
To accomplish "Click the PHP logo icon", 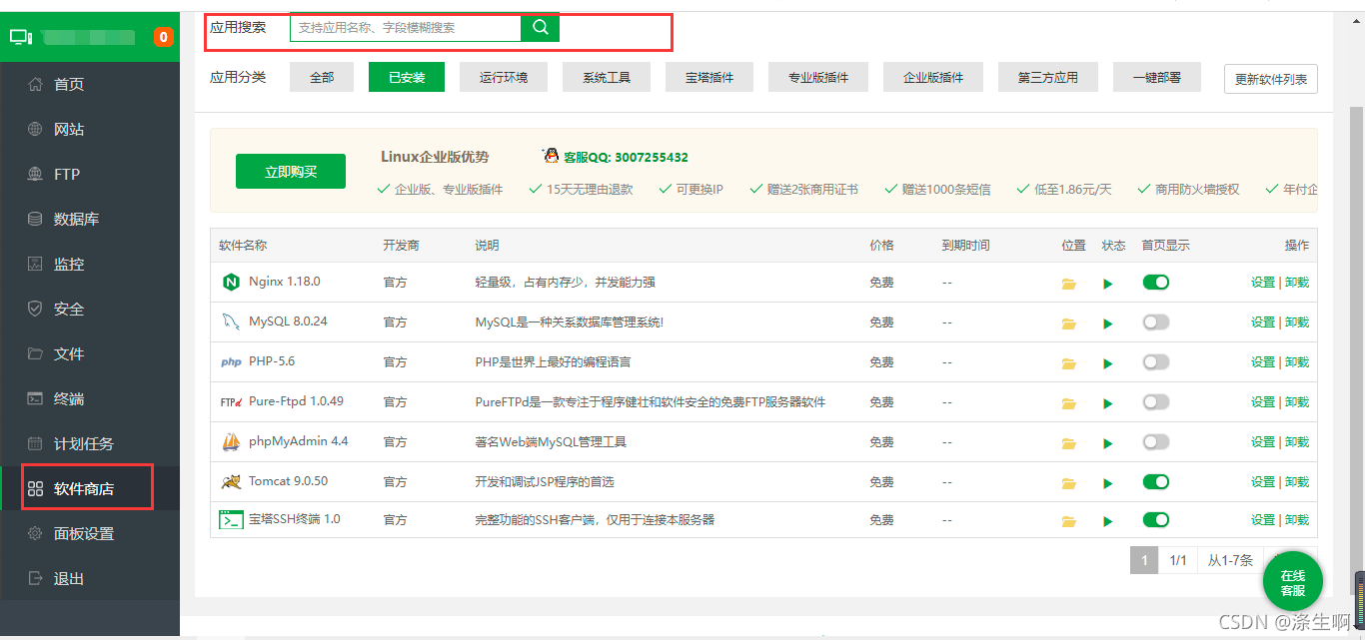I will [x=231, y=362].
